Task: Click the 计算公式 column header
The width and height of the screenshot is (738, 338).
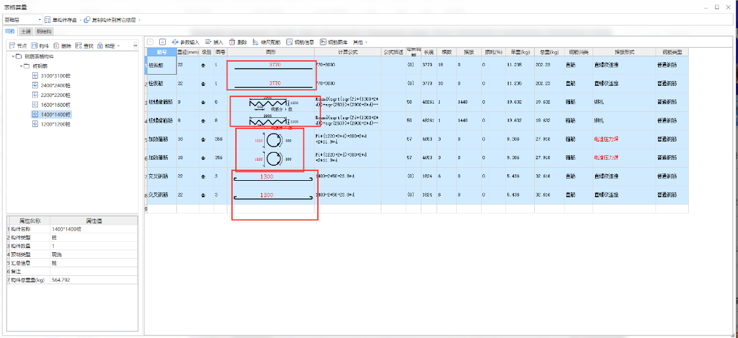Action: coord(348,52)
